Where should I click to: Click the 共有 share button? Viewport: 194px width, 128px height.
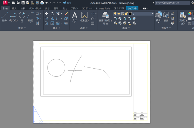coord(67,3)
